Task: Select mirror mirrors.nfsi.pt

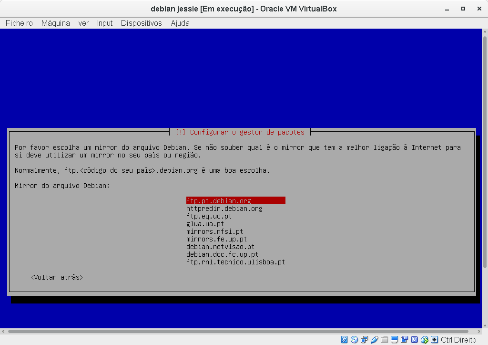Action: [x=215, y=231]
